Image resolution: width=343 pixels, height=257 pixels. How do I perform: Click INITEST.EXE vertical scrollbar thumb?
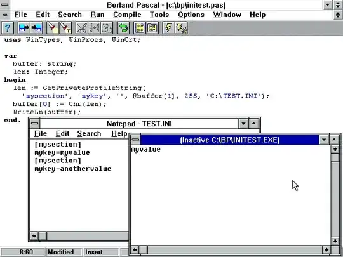point(335,157)
